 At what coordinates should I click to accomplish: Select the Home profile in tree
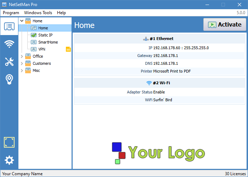coord(43,28)
